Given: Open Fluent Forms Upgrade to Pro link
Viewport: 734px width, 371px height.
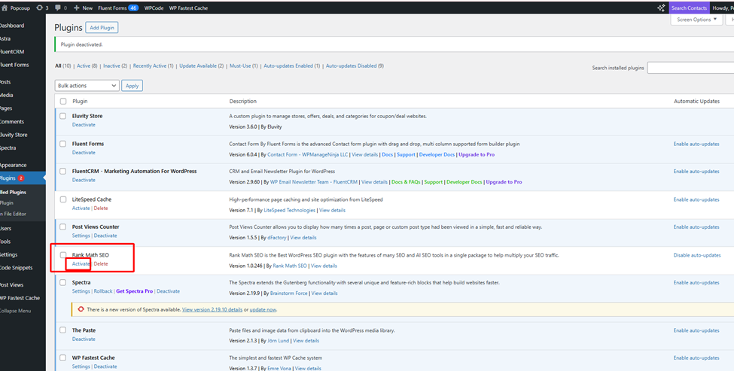Looking at the screenshot, I should click(477, 154).
